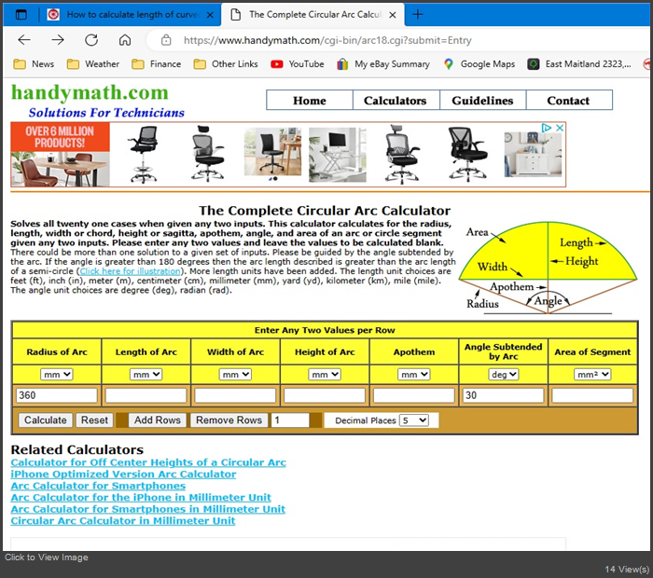Open Length of Arc unit dropdown
This screenshot has width=653, height=578.
pyautogui.click(x=146, y=375)
